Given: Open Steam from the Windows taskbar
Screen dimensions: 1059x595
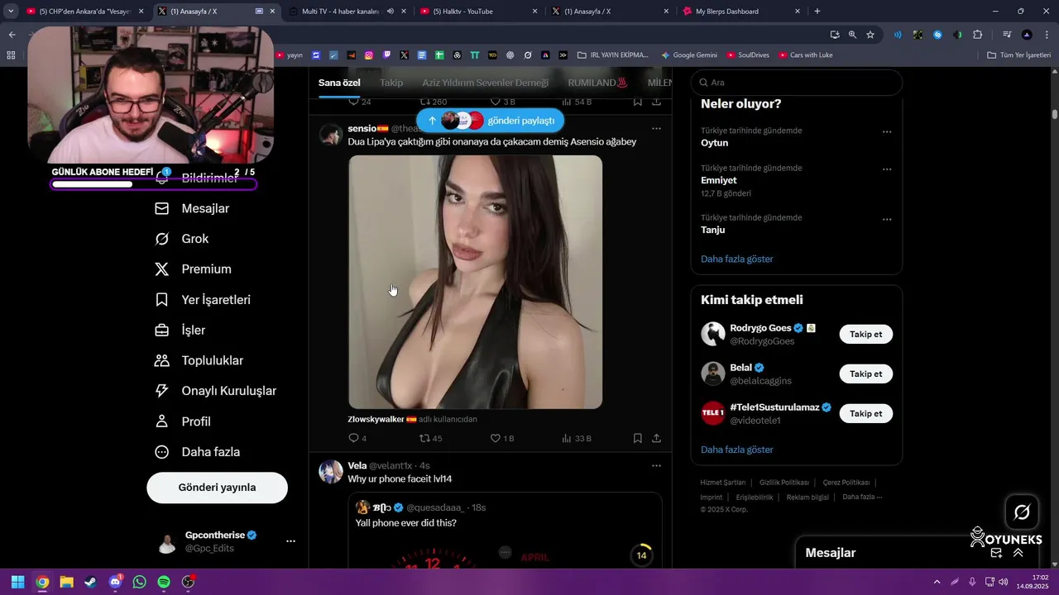Looking at the screenshot, I should click(91, 582).
